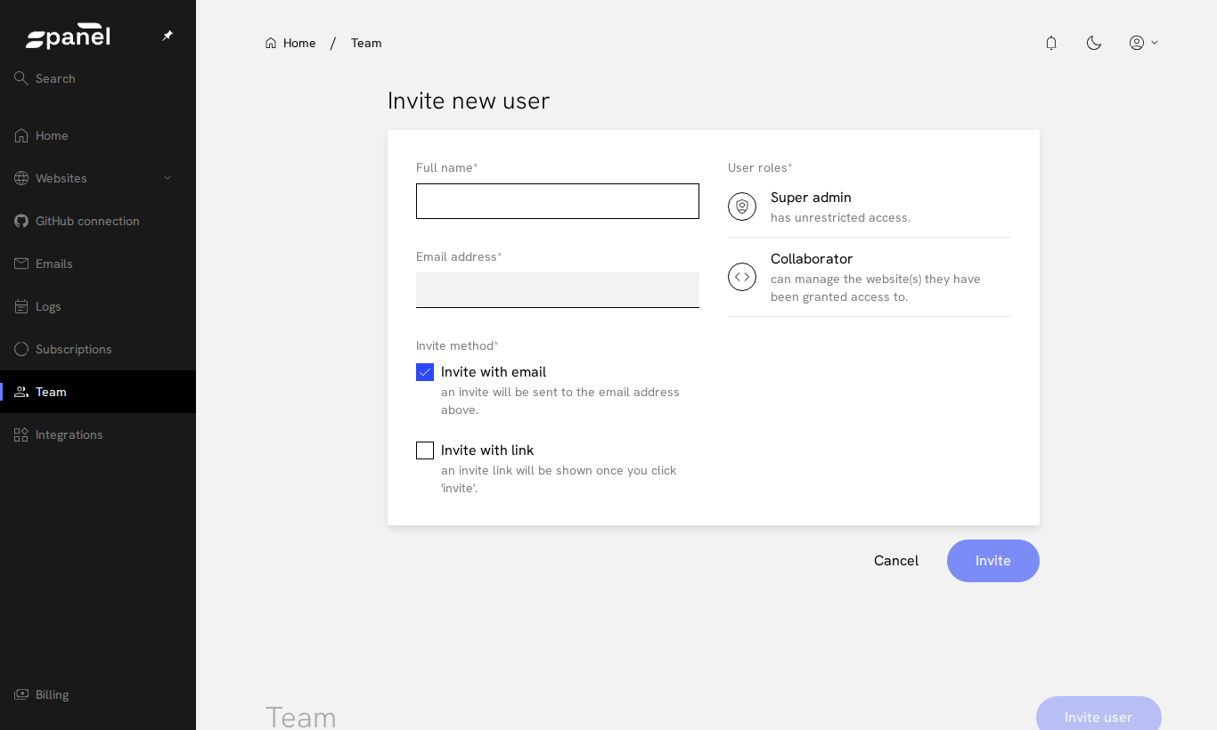Click the GitHub connection icon
This screenshot has width=1217, height=730.
pyautogui.click(x=21, y=221)
